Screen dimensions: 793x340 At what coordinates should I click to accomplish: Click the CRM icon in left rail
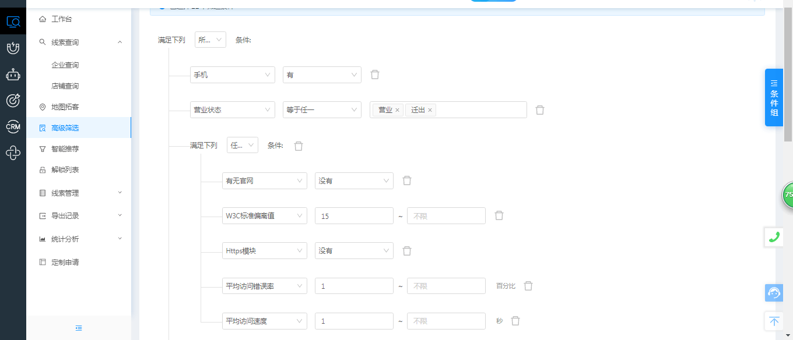[x=13, y=126]
